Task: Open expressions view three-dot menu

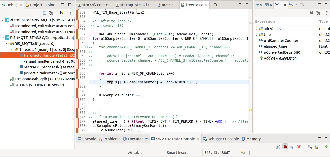Action: pyautogui.click(x=327, y=13)
